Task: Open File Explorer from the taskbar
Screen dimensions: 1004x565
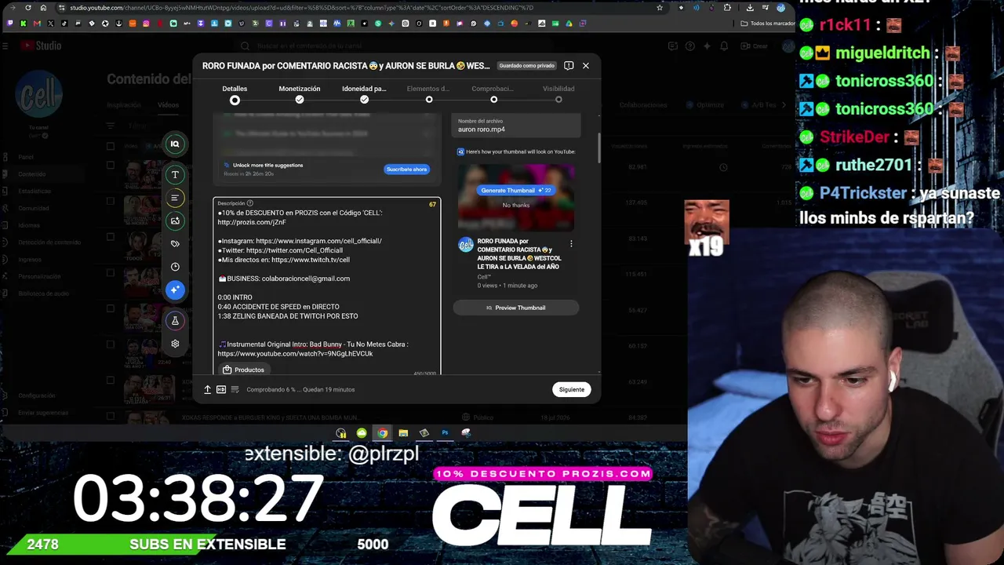Action: click(x=403, y=433)
